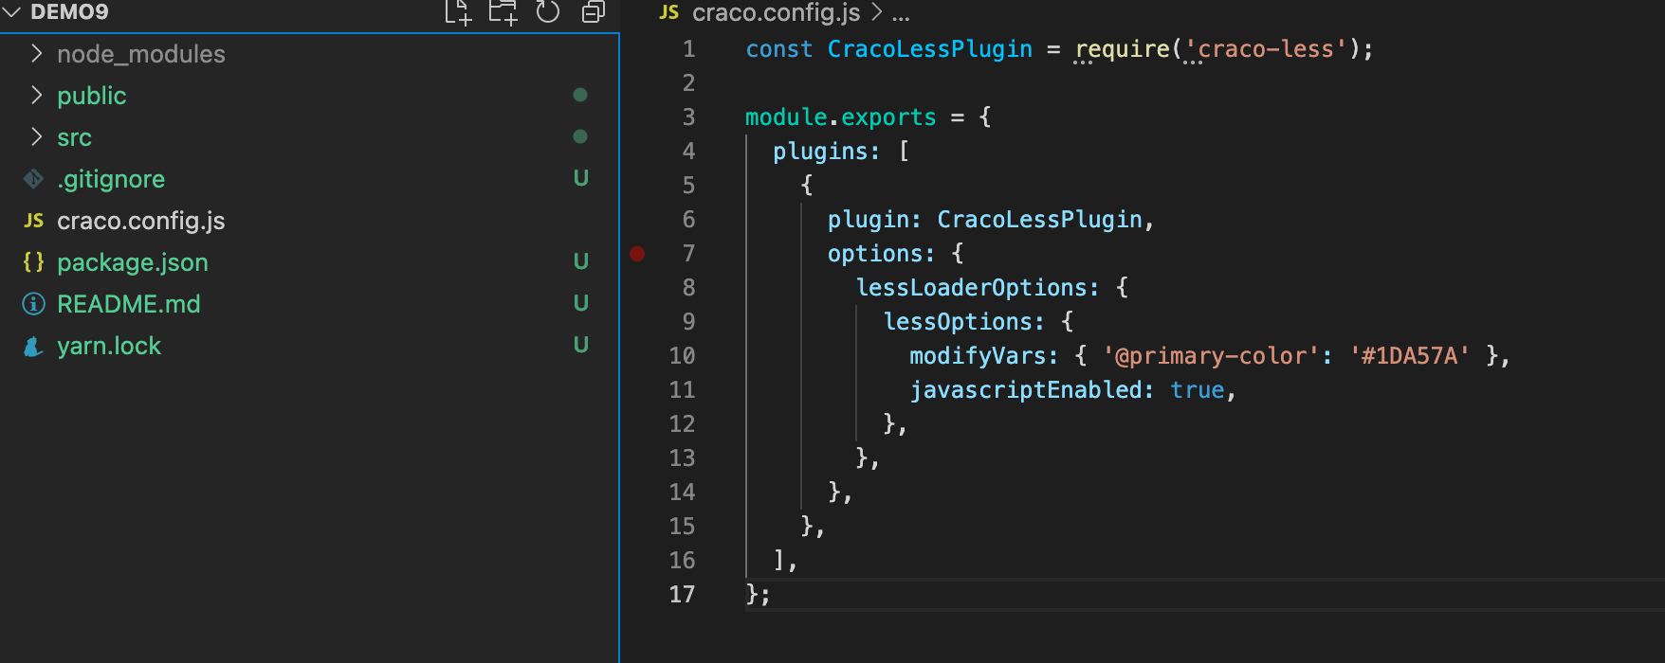
Task: Click the New Folder icon in explorer header
Action: click(x=503, y=12)
